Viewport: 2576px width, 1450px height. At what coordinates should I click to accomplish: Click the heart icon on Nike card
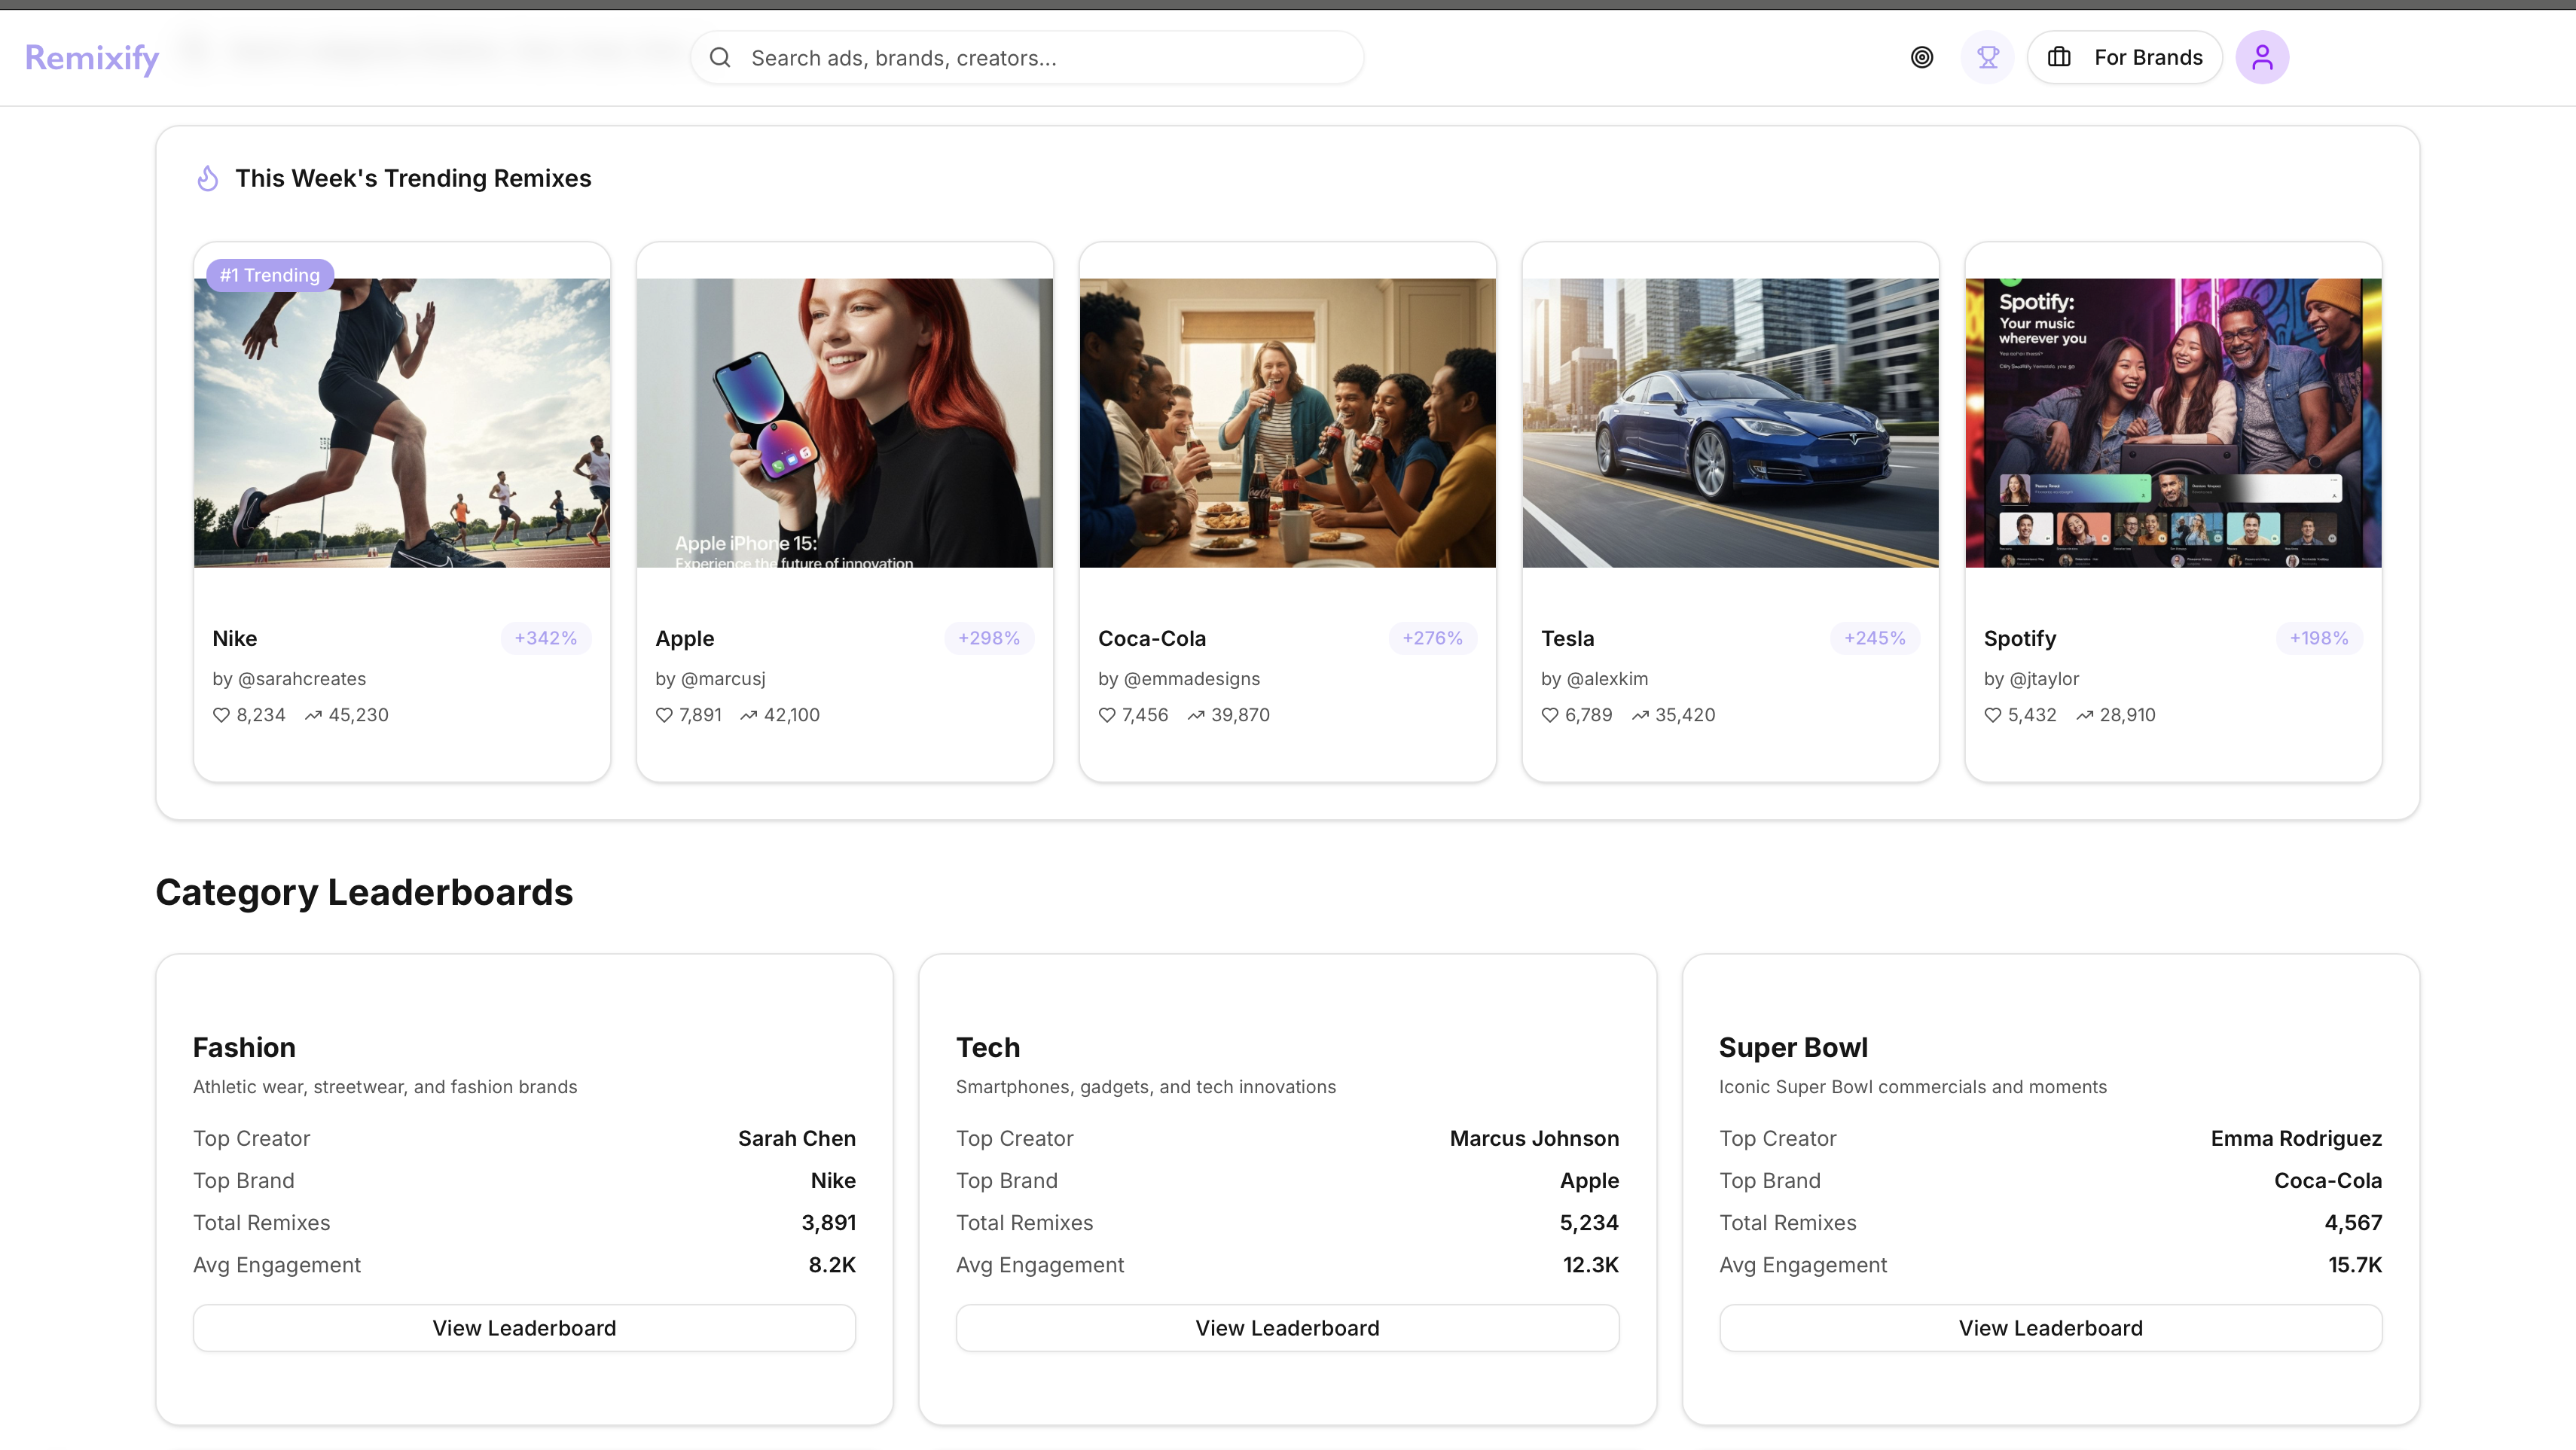point(221,715)
